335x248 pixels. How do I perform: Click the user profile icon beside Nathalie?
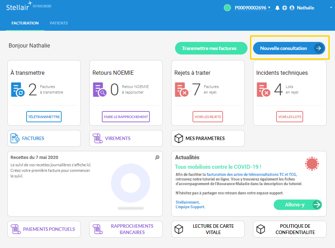292,8
